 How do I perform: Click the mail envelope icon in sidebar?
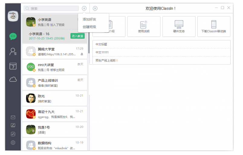[13, 117]
